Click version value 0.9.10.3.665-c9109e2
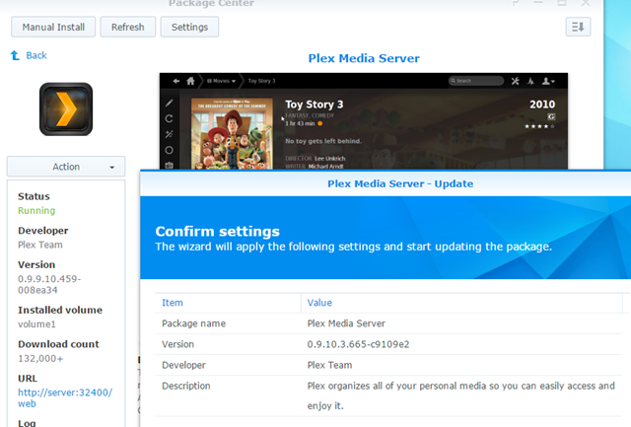 point(358,344)
